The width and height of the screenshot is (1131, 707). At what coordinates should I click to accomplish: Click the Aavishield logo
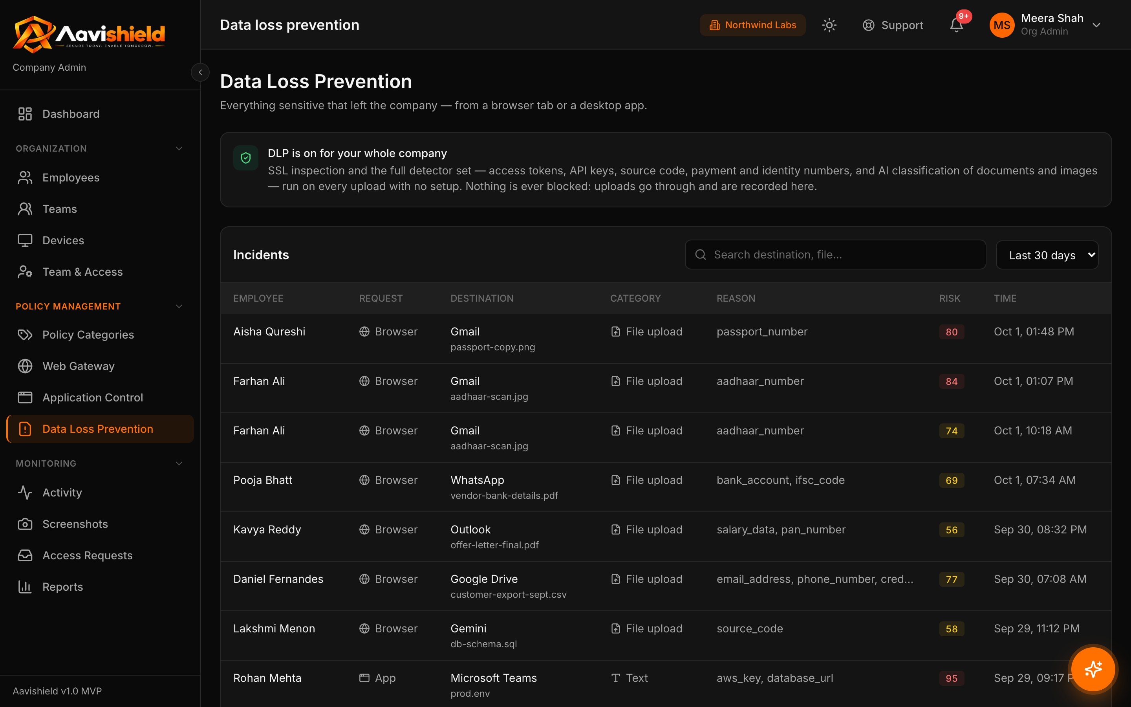[x=89, y=34]
